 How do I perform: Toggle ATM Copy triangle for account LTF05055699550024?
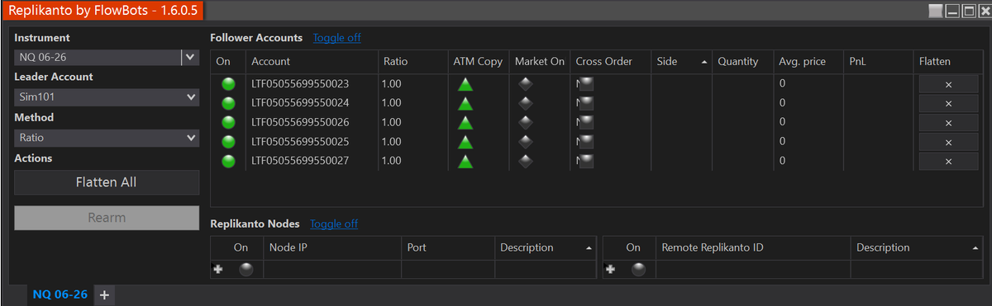465,103
